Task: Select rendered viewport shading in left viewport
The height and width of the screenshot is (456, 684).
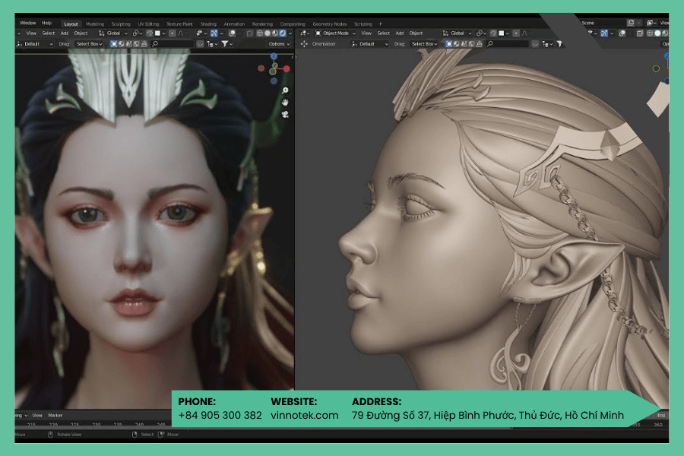Action: pyautogui.click(x=283, y=33)
